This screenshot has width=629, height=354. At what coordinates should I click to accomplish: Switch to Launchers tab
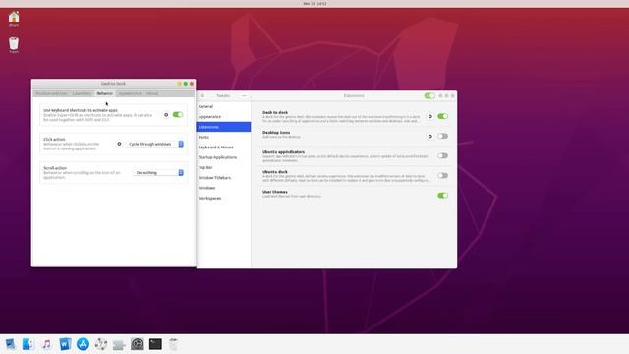[82, 93]
